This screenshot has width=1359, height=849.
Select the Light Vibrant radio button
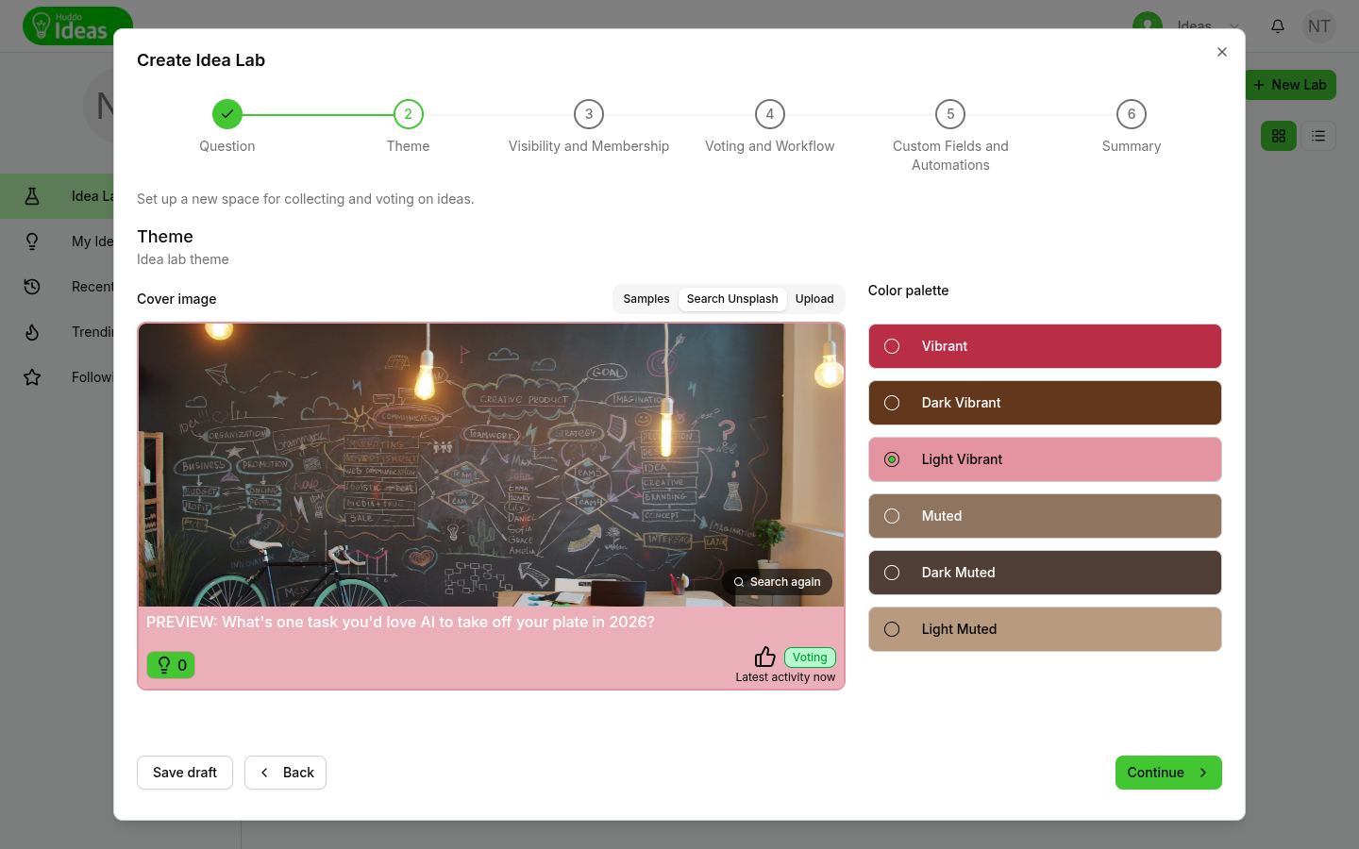[892, 459]
